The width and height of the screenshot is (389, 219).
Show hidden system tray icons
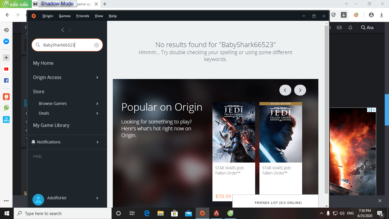pos(322,213)
